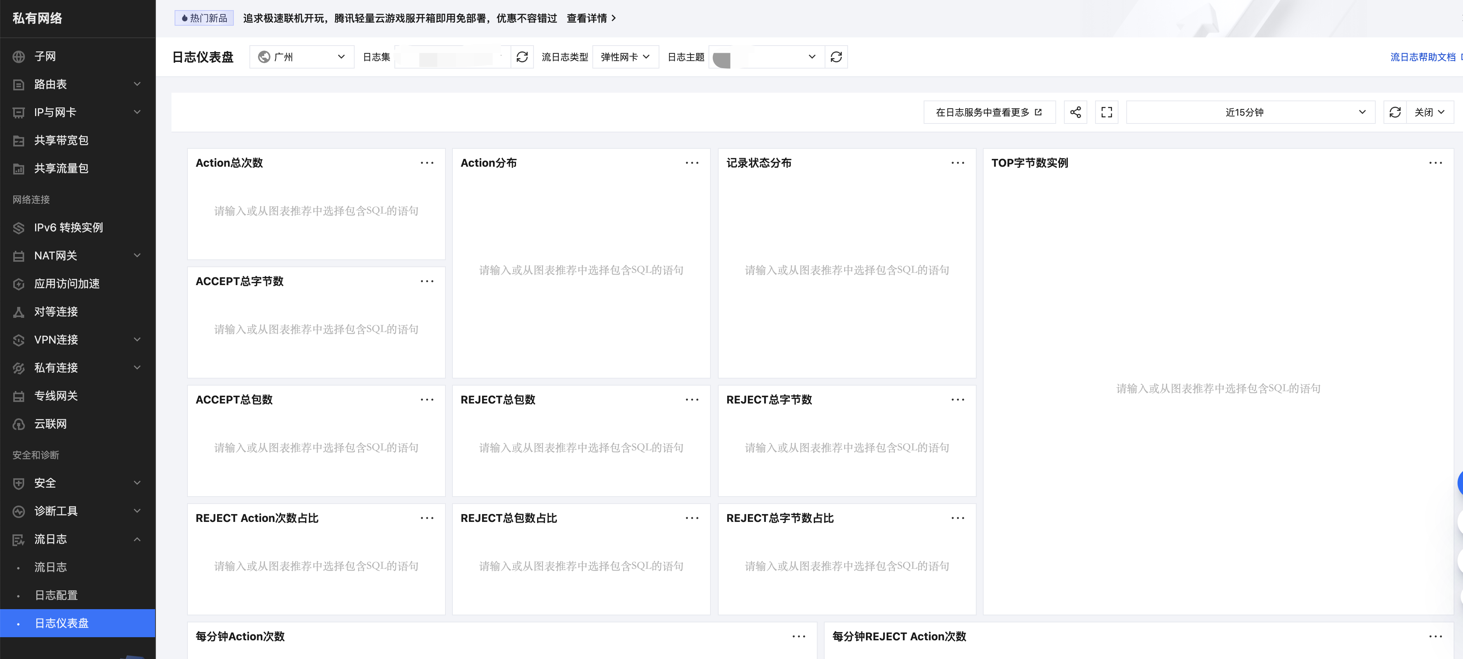Image resolution: width=1463 pixels, height=659 pixels.
Task: Click the 专线网关 icon
Action: pyautogui.click(x=19, y=396)
